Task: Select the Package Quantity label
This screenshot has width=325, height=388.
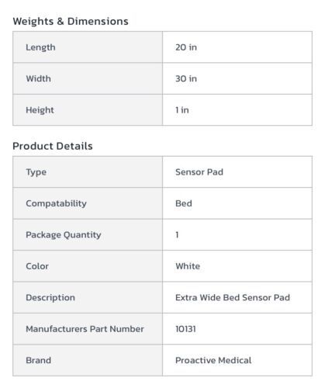Action: [x=64, y=235]
